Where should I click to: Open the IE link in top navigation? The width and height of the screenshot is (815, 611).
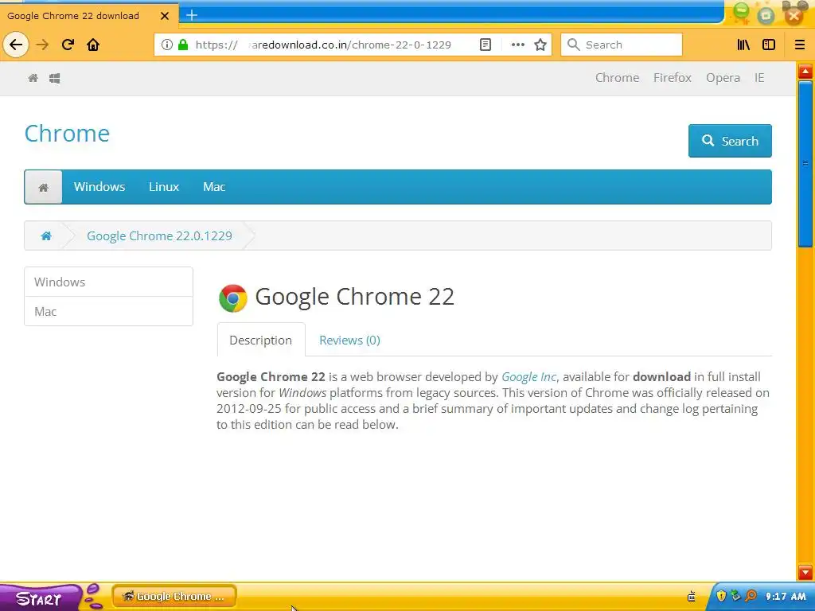[x=759, y=77]
